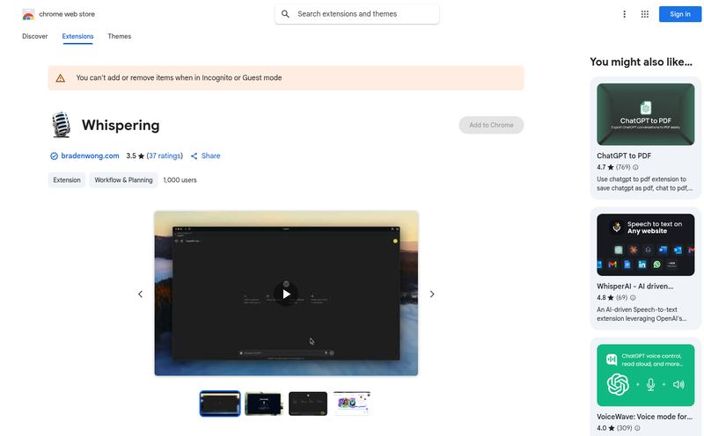Image resolution: width=704 pixels, height=436 pixels.
Task: Select the third screenshot thumbnail
Action: (308, 403)
